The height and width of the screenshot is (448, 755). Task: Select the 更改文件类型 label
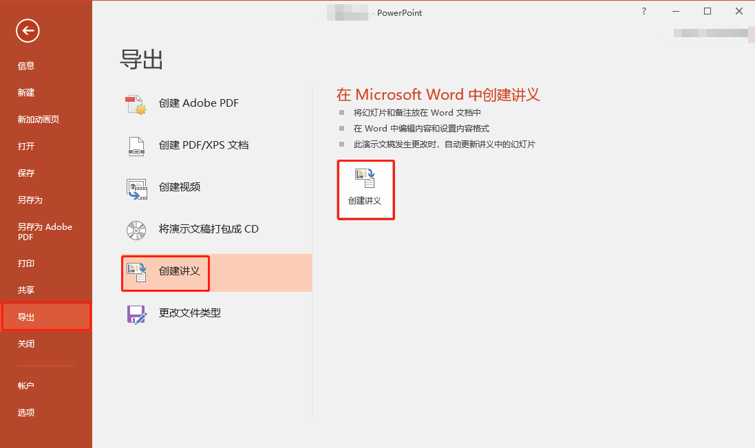(190, 313)
